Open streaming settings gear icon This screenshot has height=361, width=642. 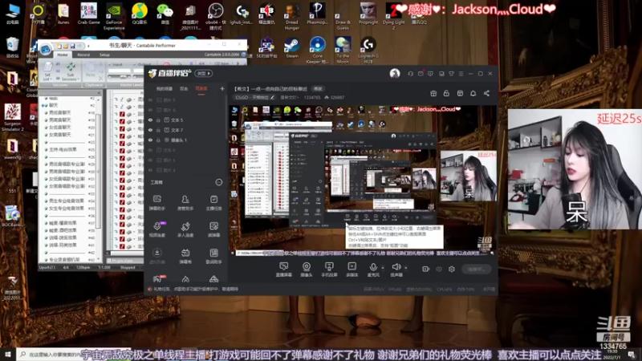pyautogui.click(x=452, y=269)
